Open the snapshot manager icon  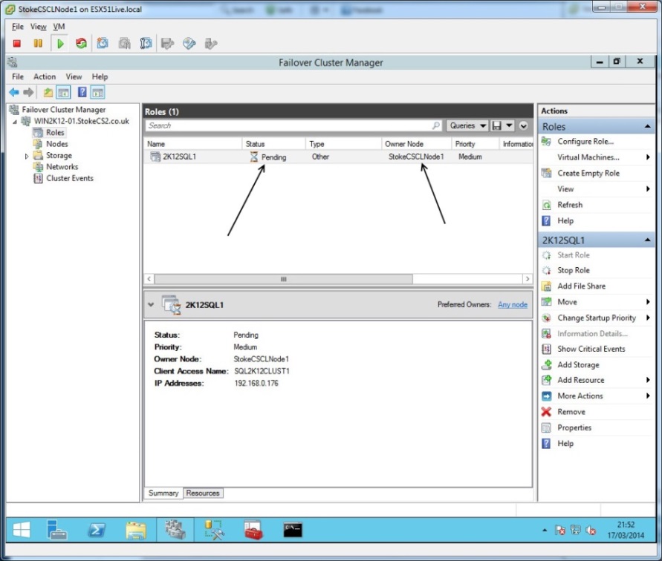(x=146, y=44)
